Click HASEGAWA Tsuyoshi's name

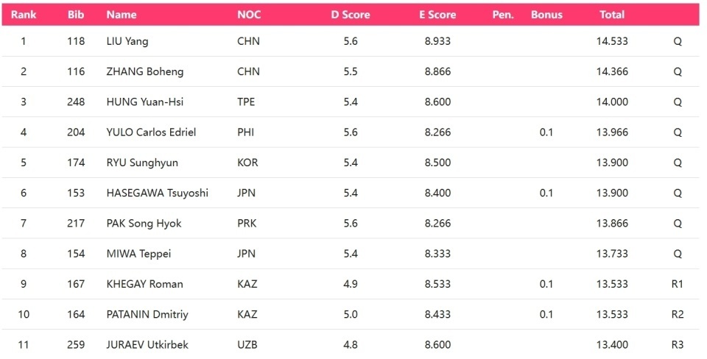(158, 193)
